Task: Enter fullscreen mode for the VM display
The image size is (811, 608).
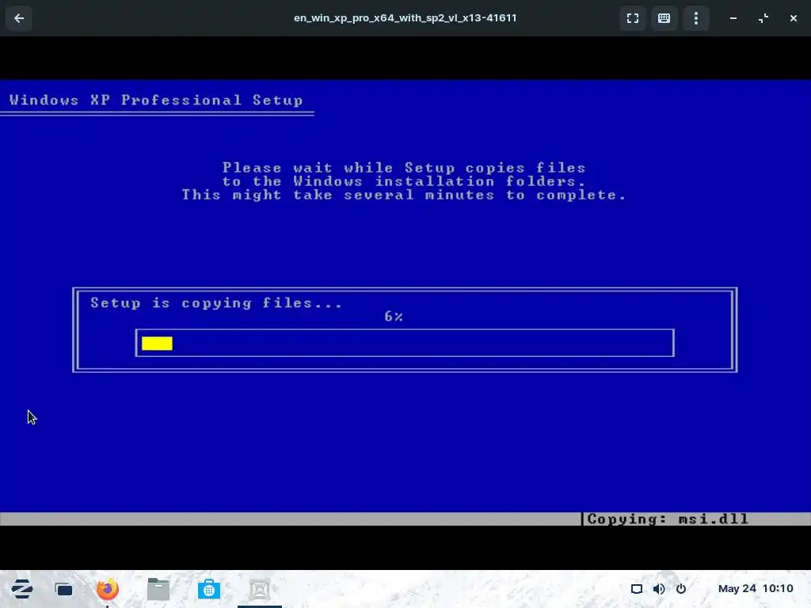Action: [632, 18]
